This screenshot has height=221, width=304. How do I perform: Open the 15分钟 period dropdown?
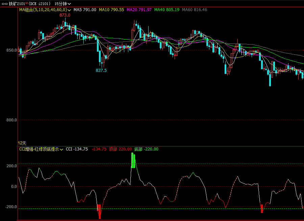click(62, 4)
